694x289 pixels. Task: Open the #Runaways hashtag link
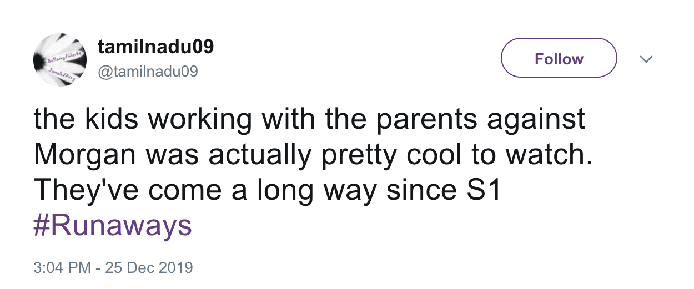click(x=113, y=226)
